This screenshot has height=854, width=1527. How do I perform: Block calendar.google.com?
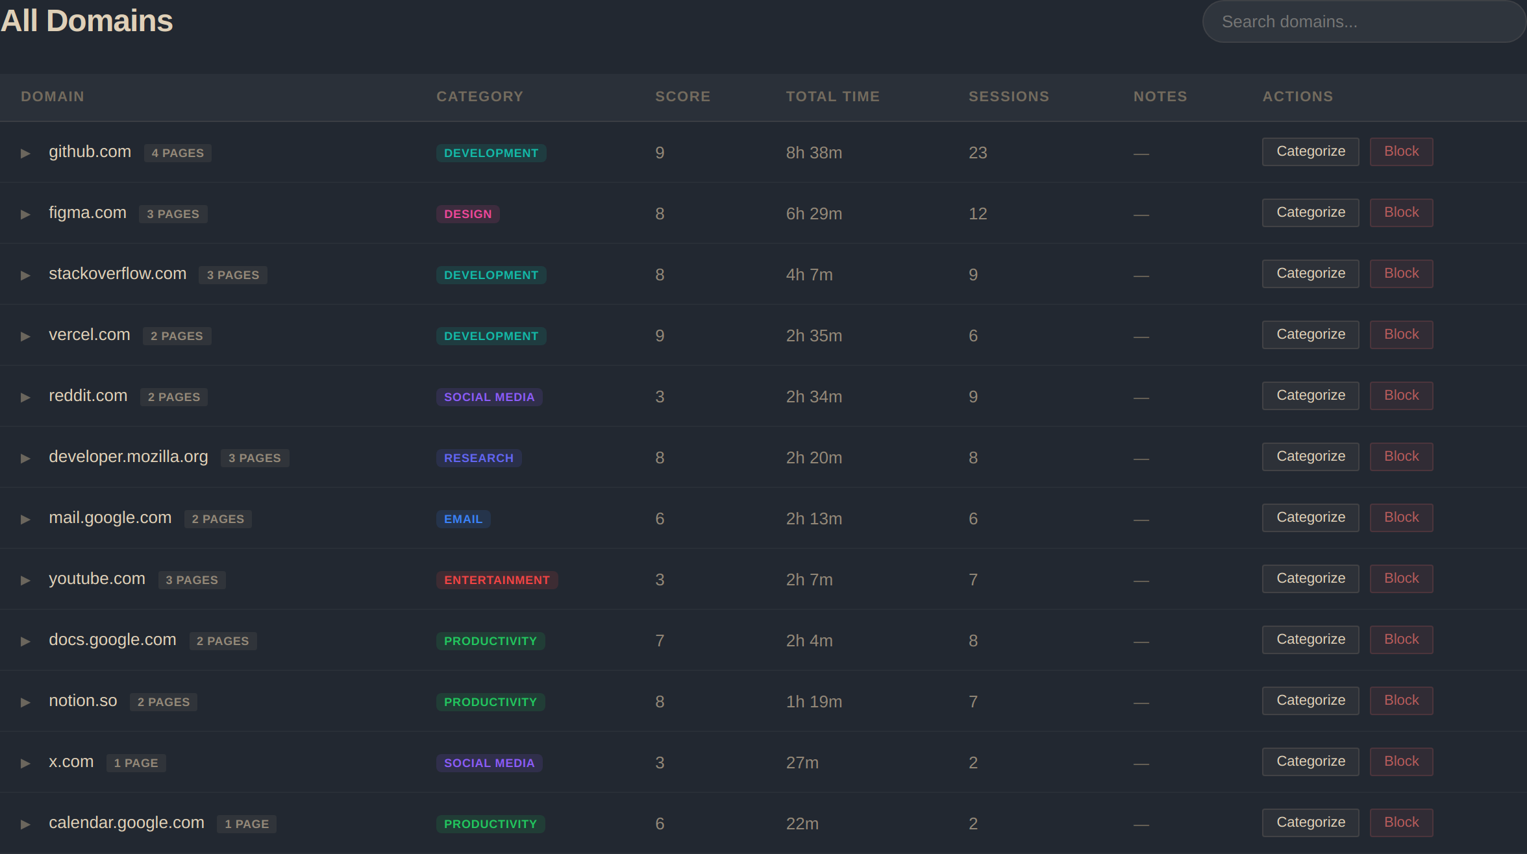[1401, 822]
